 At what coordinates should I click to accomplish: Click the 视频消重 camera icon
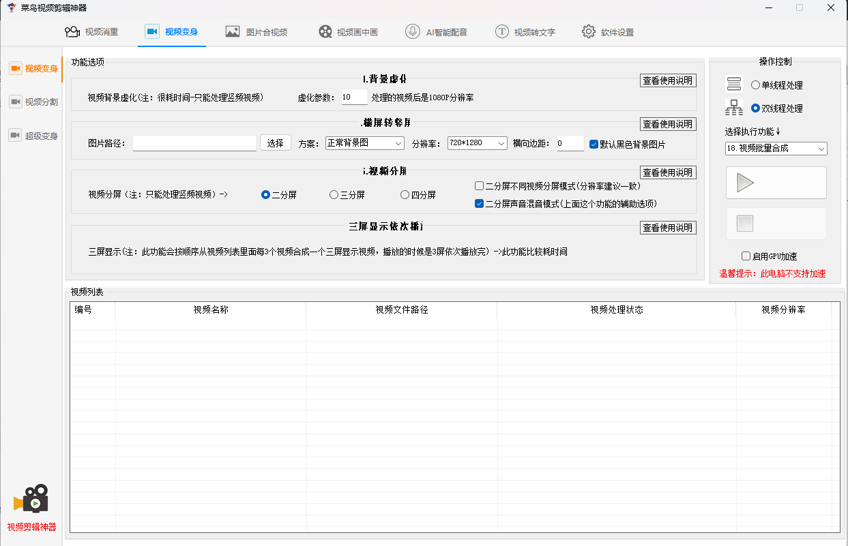pos(72,32)
